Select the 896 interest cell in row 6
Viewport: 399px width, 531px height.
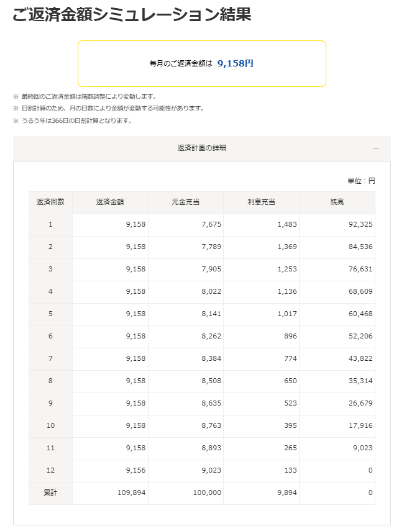pos(289,336)
